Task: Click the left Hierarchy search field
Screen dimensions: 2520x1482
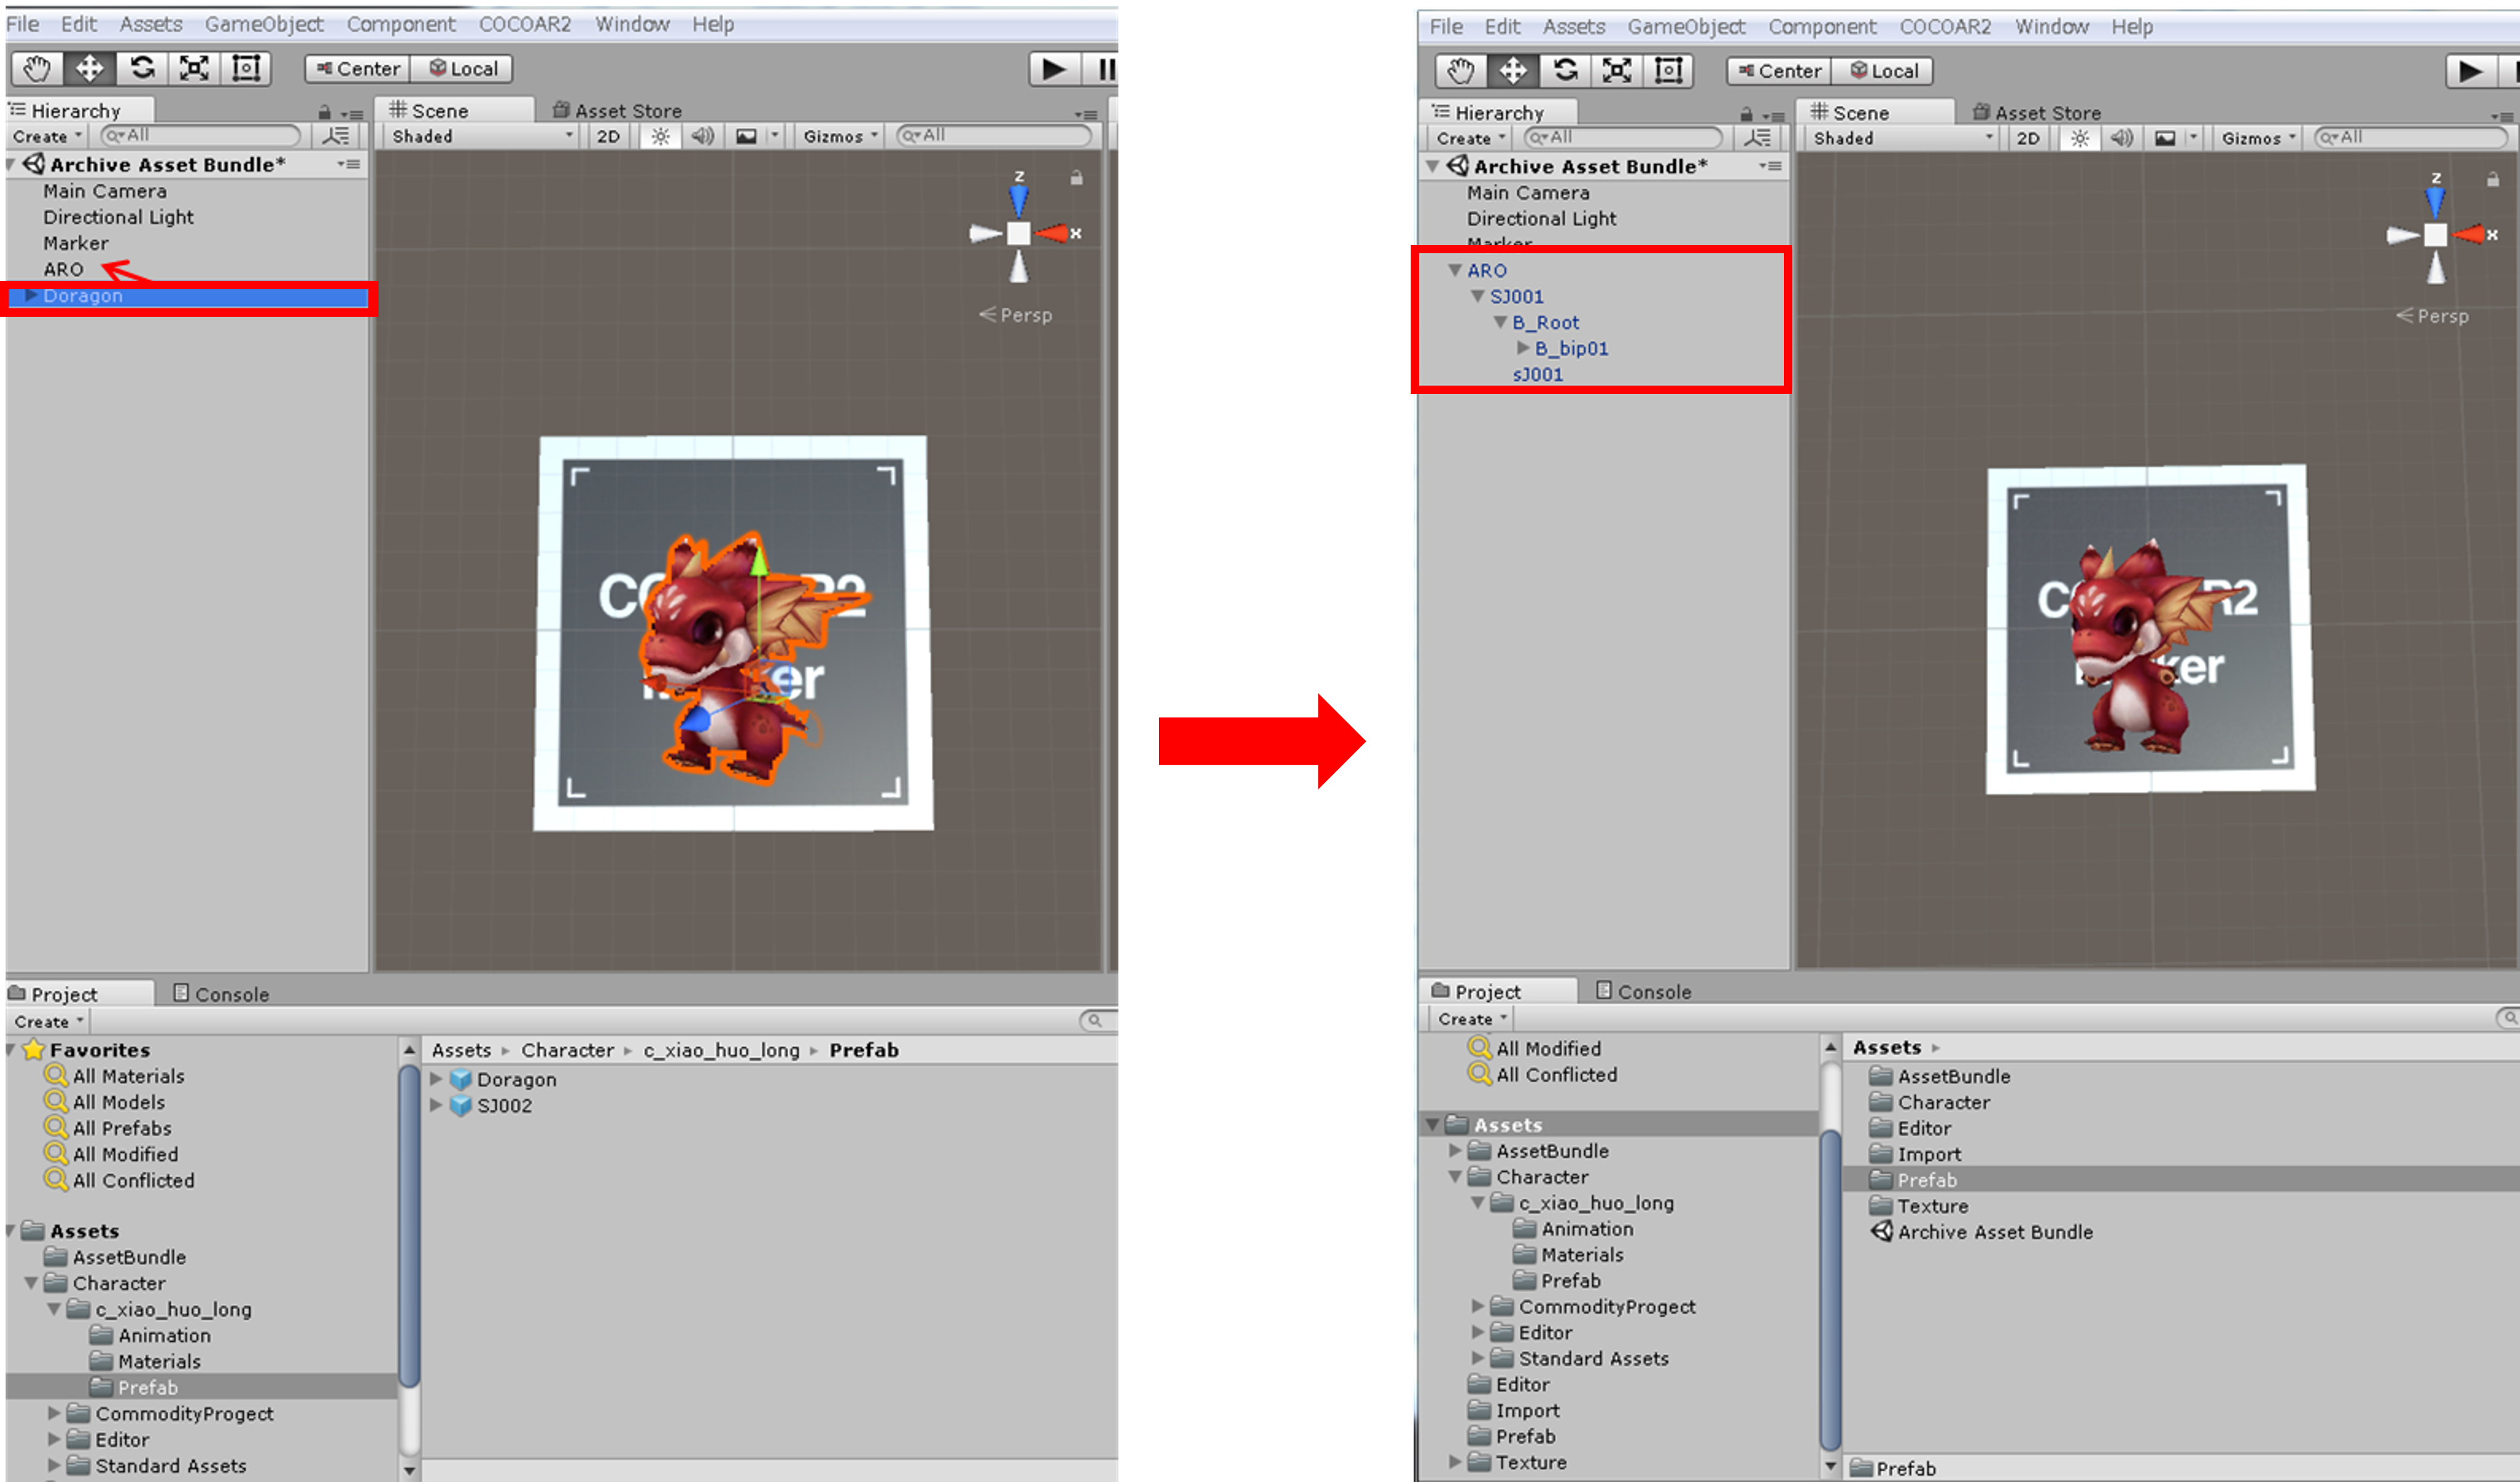Action: tap(201, 136)
